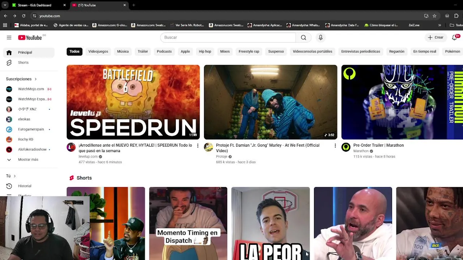This screenshot has height=260, width=463.
Task: Select the Freestyle rap filter chip
Action: 249,51
